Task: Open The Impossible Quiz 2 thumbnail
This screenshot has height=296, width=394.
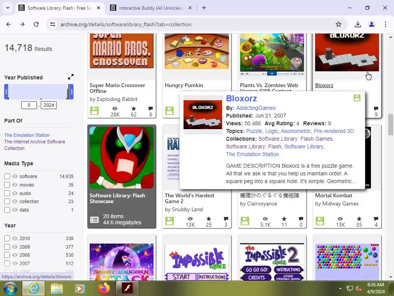Action: [x=272, y=262]
